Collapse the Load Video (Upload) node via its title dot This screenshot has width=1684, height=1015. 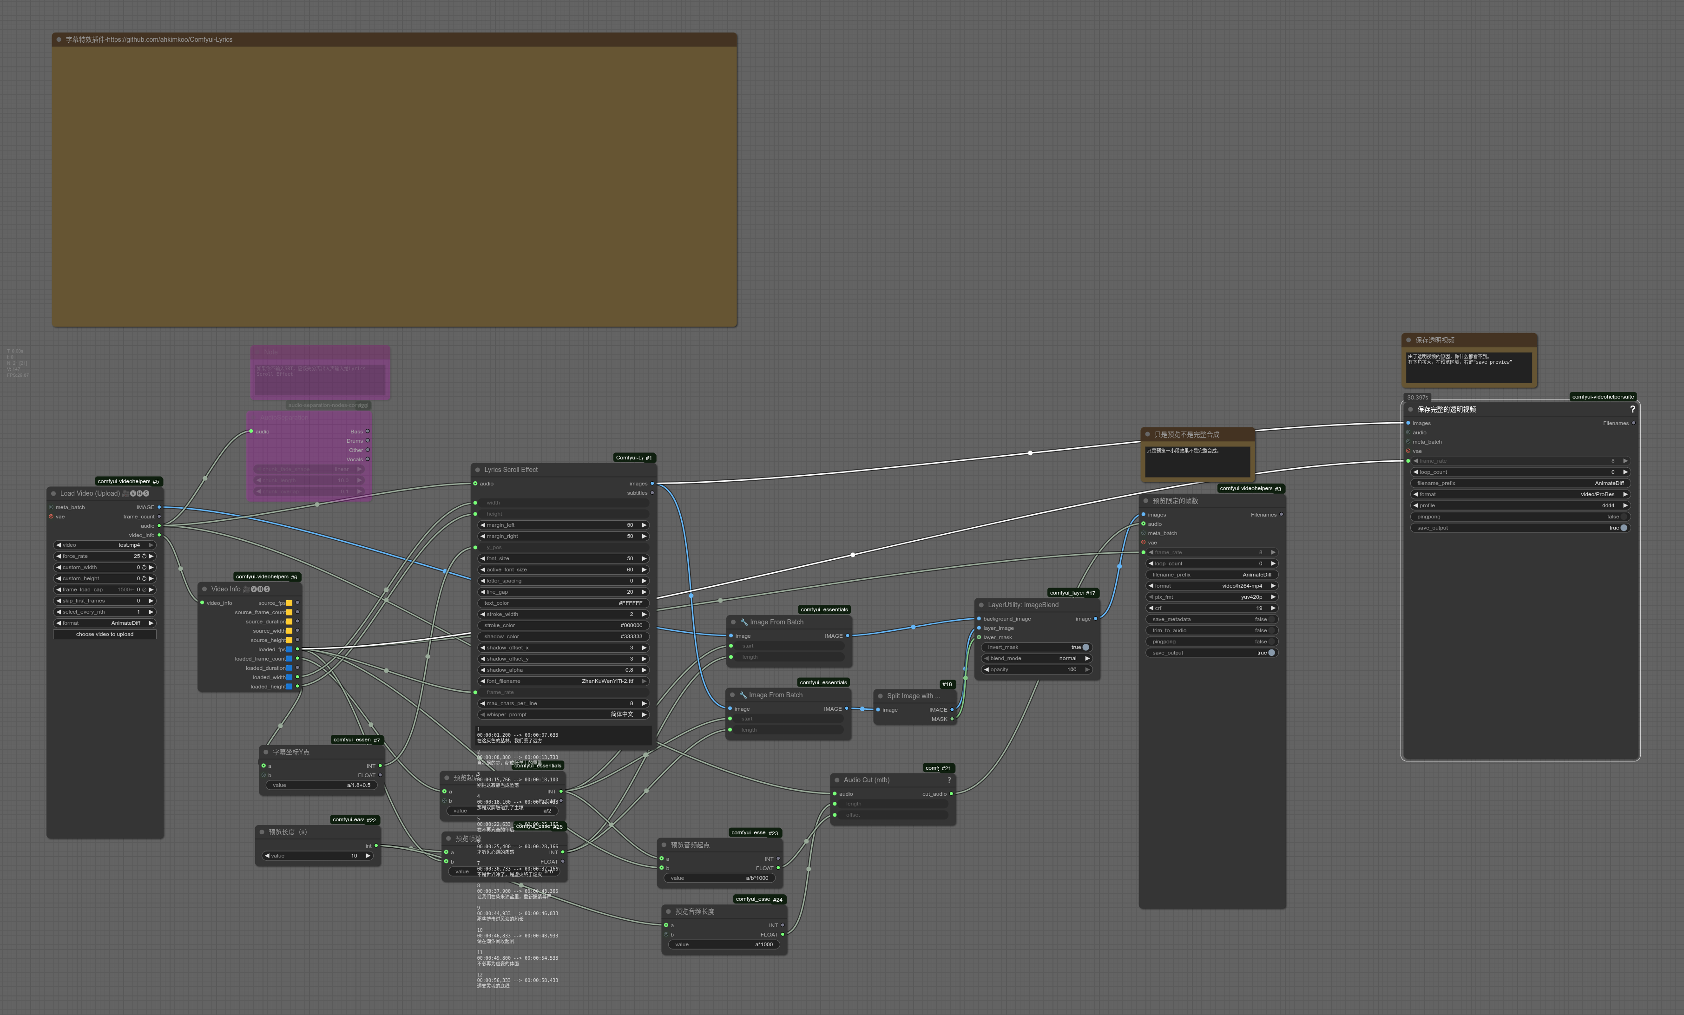coord(53,493)
